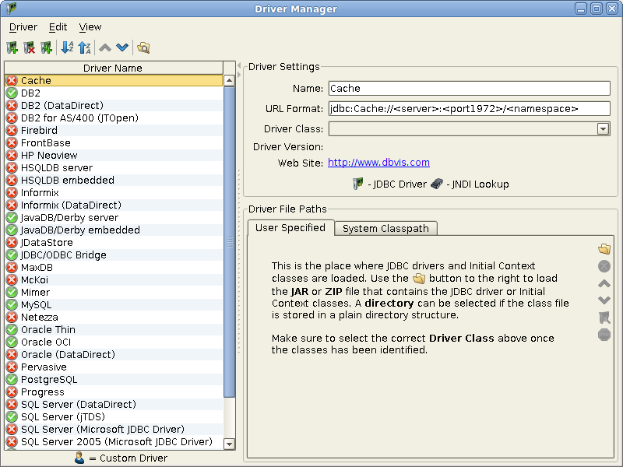Screen dimensions: 623x467
Task: Click the delete driver toolbar icon
Action: click(30, 47)
